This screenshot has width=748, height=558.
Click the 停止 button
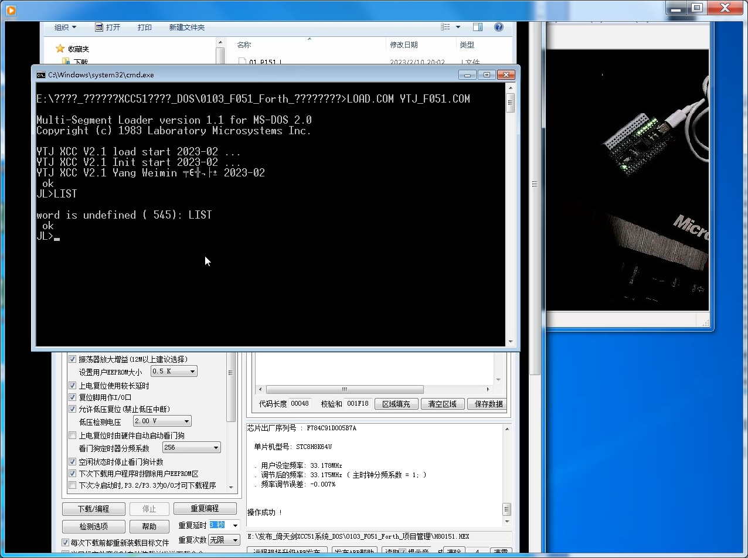(x=149, y=509)
